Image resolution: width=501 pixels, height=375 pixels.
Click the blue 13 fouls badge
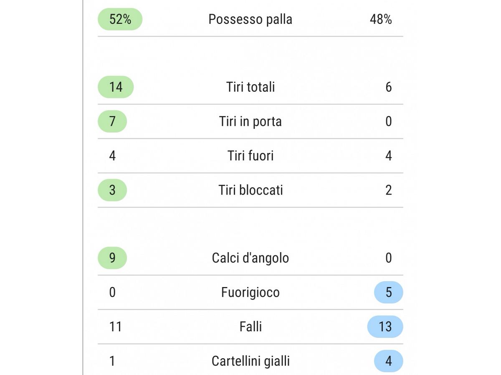click(385, 326)
